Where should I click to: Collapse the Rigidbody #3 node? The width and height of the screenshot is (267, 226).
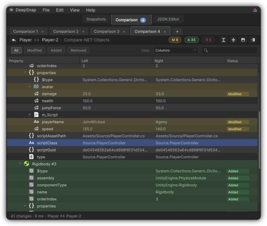(x=20, y=164)
